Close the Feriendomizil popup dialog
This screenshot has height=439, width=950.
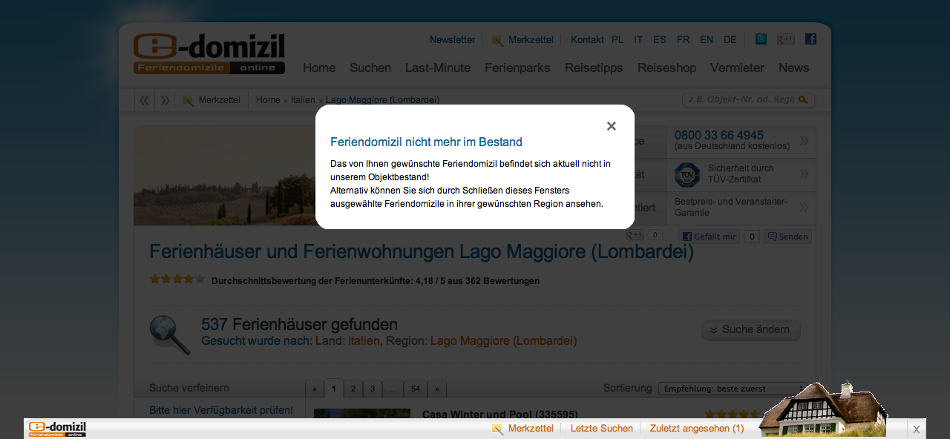click(x=611, y=126)
